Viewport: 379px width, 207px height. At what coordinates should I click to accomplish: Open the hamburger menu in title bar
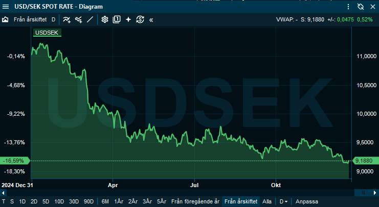[x=348, y=7]
